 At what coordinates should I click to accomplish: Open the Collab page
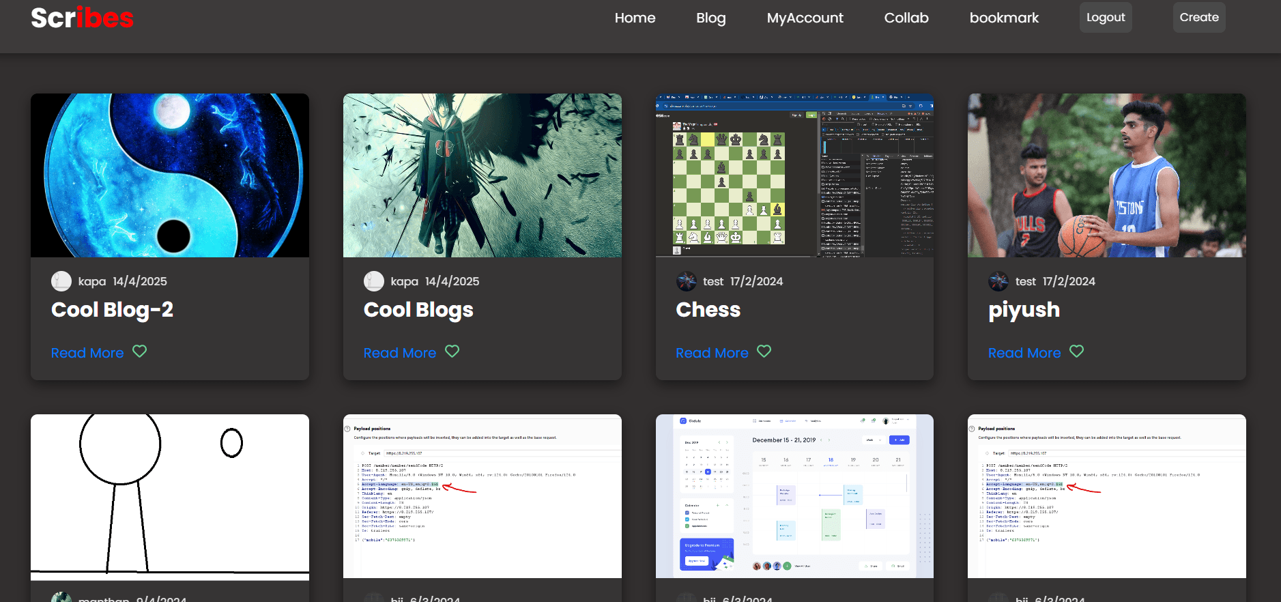point(906,18)
